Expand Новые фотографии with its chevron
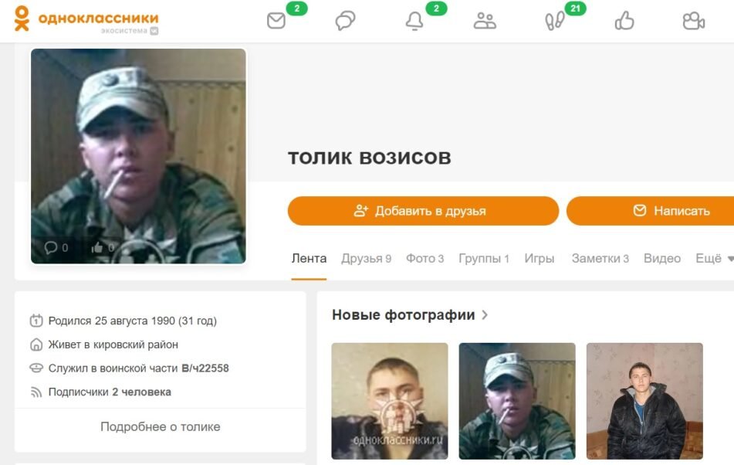The height and width of the screenshot is (465, 734). pos(485,314)
